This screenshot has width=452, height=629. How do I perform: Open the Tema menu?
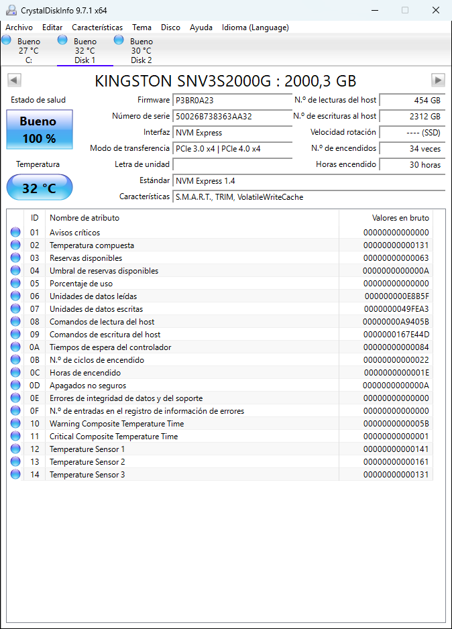coord(142,27)
